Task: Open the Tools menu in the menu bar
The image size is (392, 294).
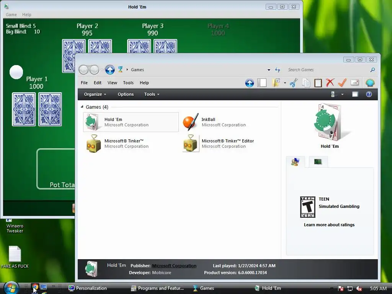Action: point(128,83)
